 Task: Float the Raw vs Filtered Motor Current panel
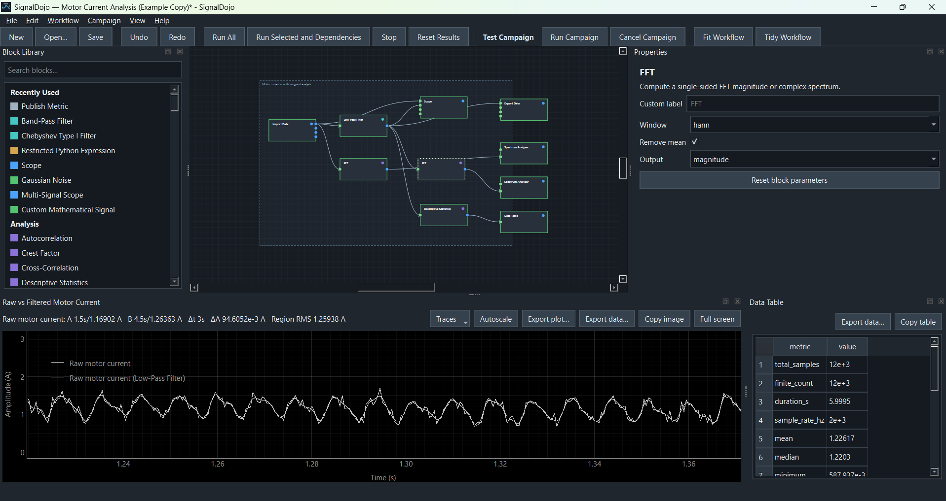725,301
